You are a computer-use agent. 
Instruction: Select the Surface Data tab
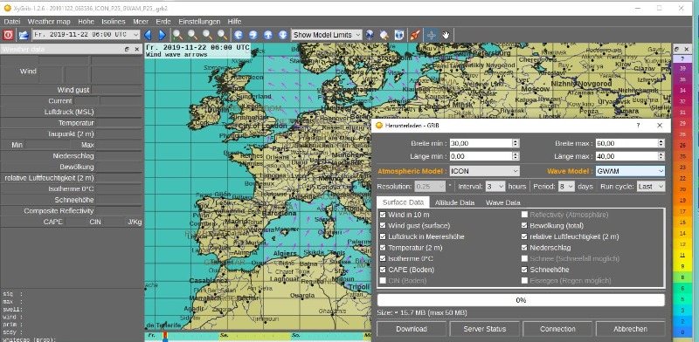(x=403, y=202)
